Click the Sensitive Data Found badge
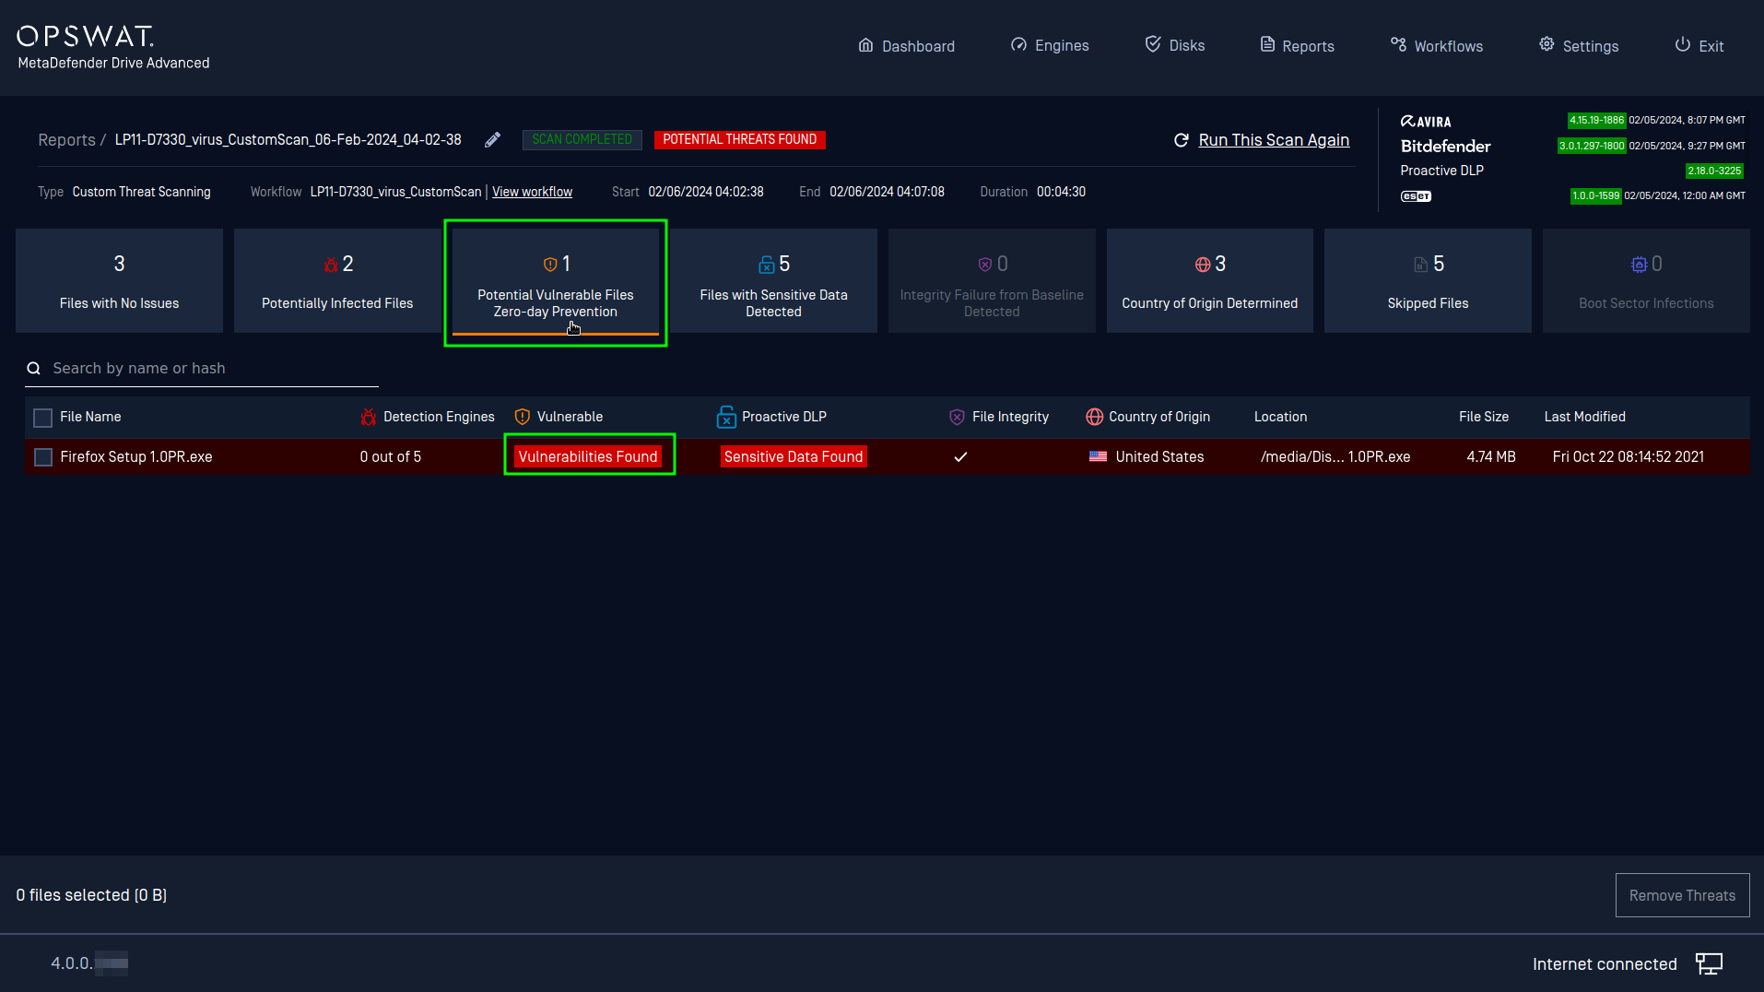The width and height of the screenshot is (1764, 992). (794, 456)
